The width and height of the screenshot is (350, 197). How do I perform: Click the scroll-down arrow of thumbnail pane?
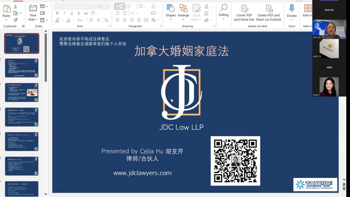pyautogui.click(x=46, y=194)
